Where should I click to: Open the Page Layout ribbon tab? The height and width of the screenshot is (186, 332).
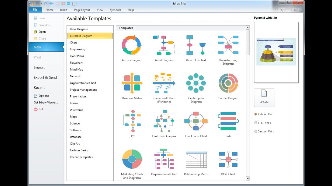(82, 10)
